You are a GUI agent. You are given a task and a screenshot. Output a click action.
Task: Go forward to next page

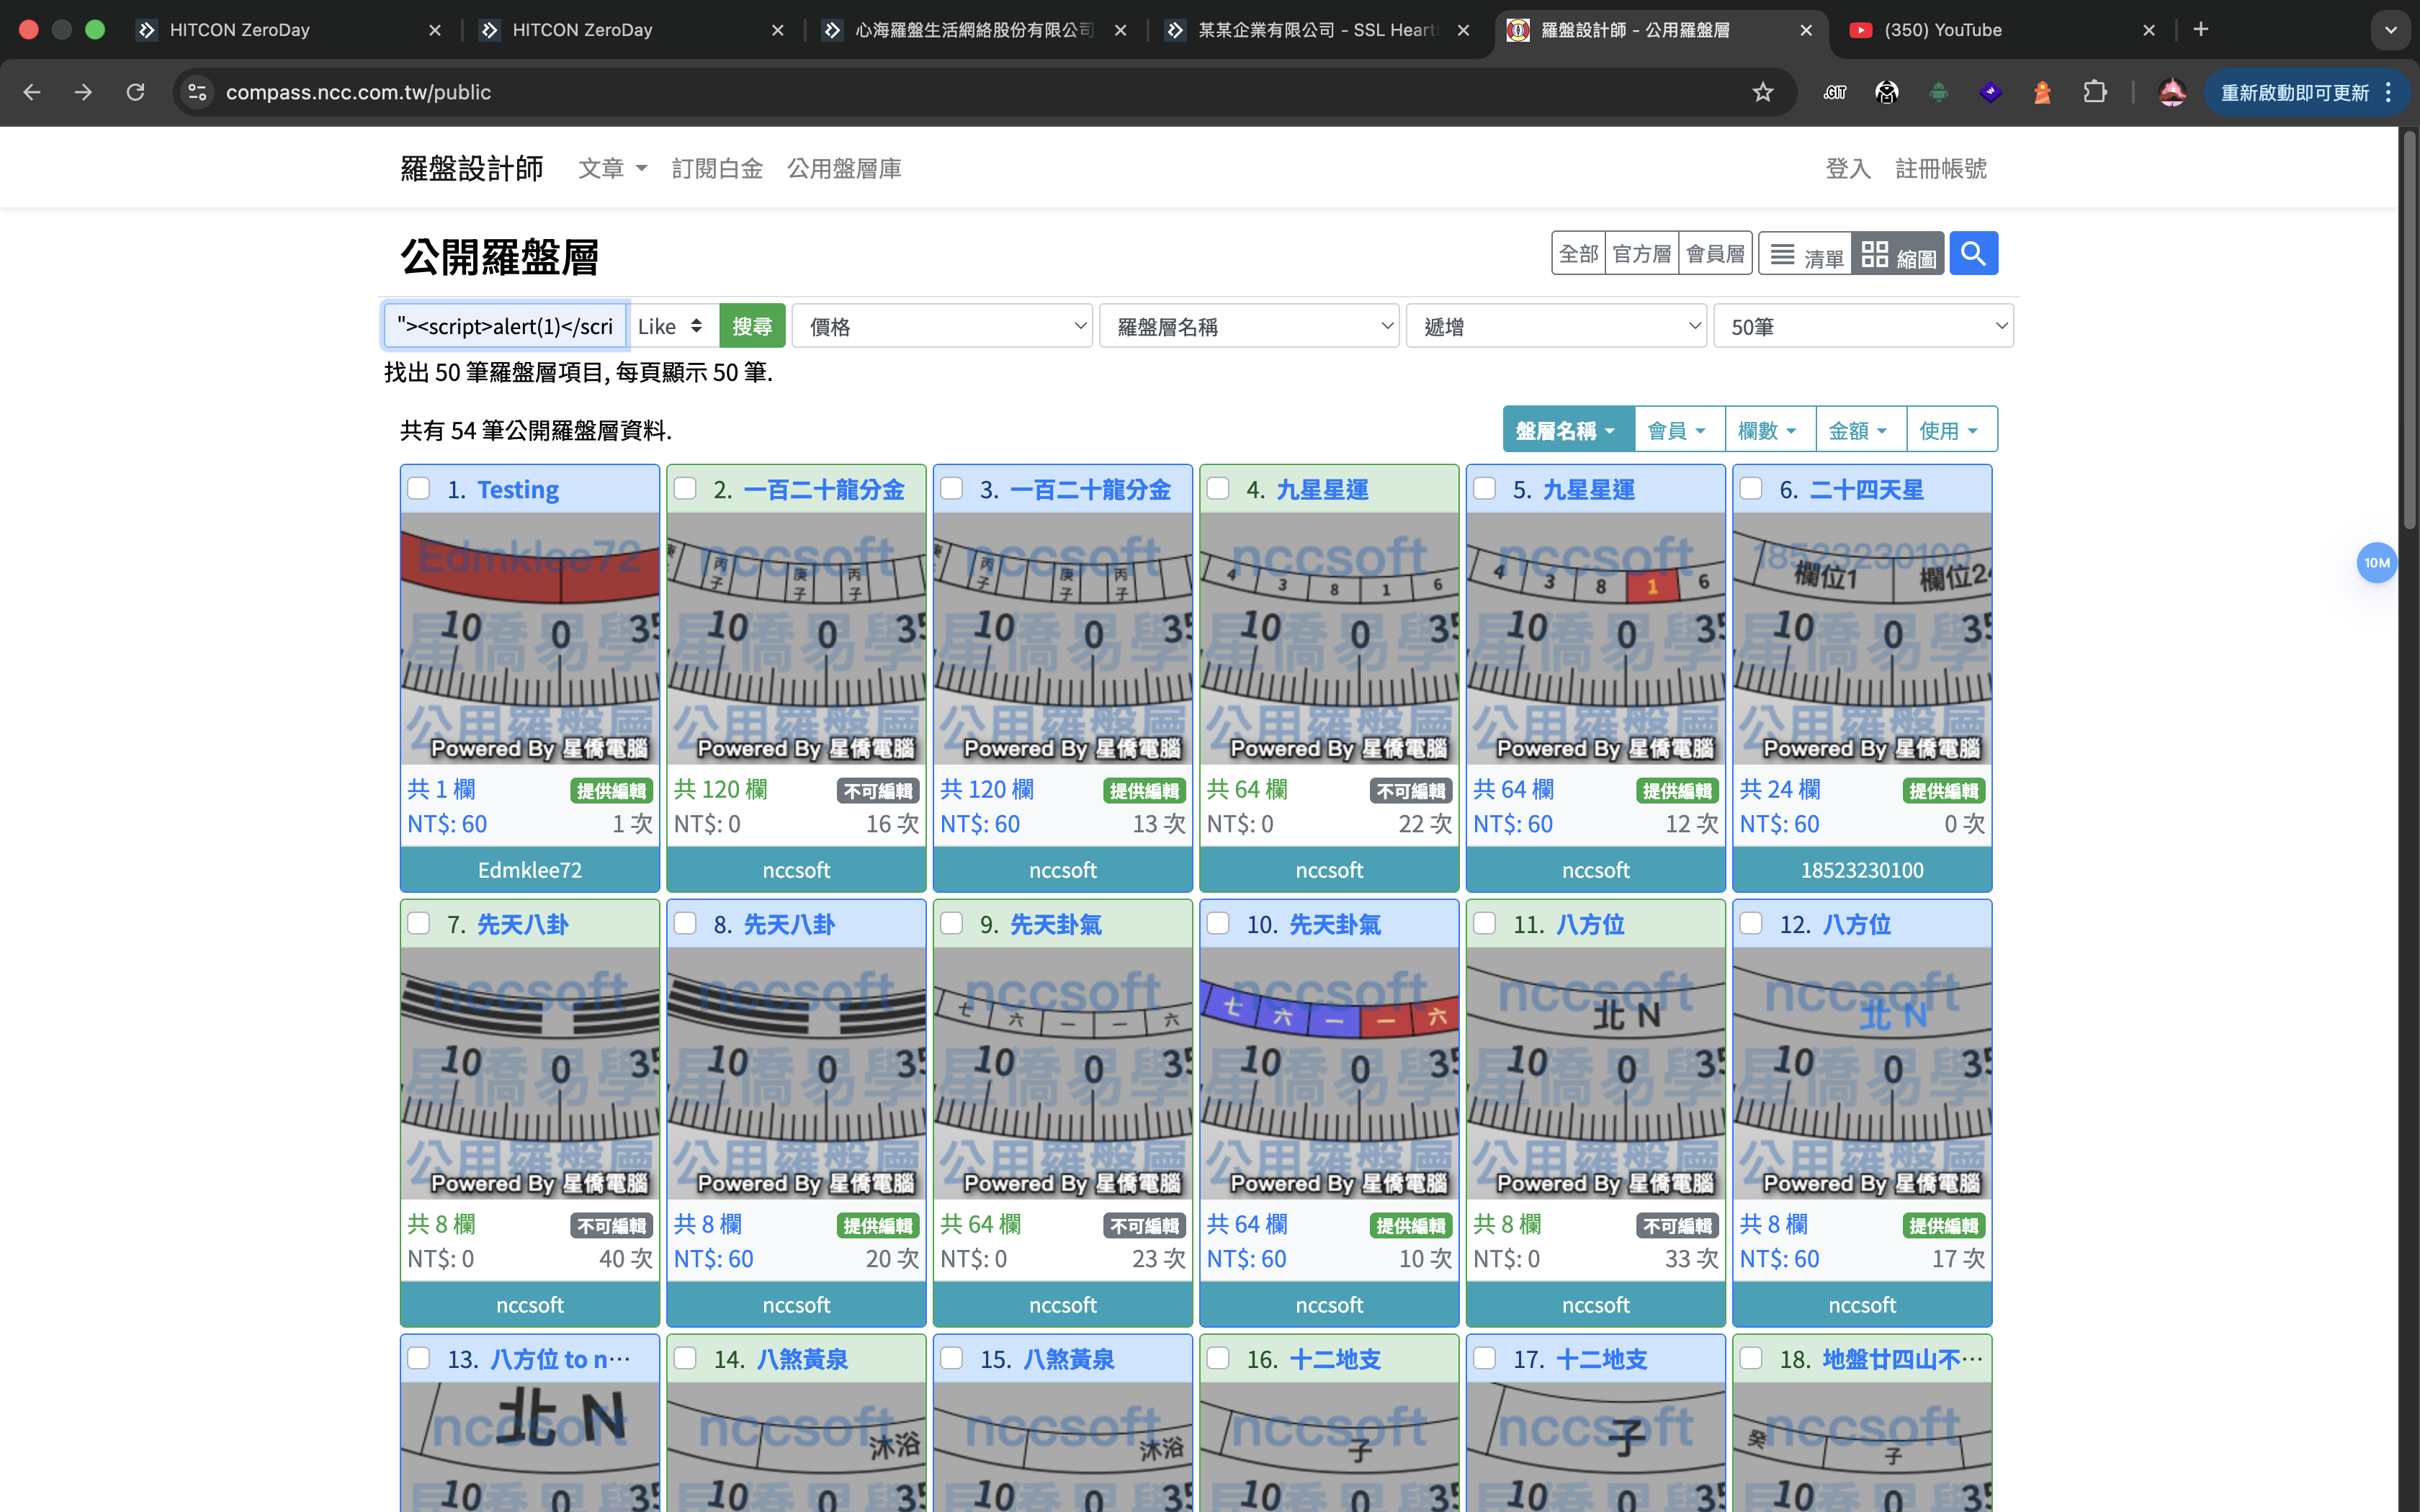(84, 92)
